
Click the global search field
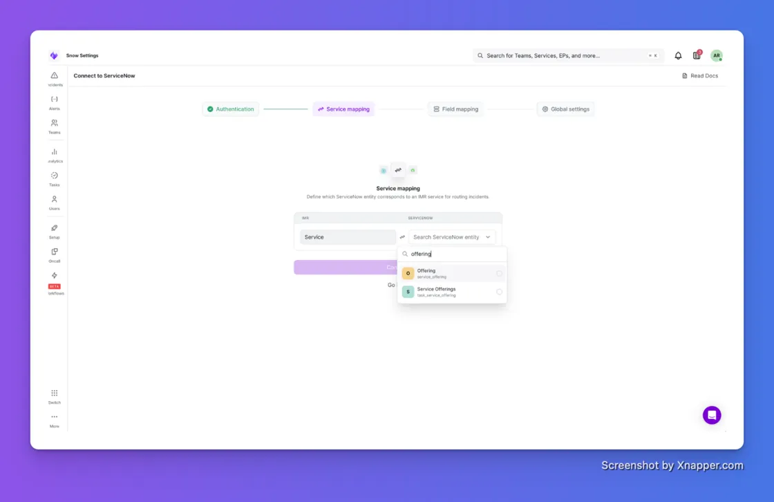[567, 55]
